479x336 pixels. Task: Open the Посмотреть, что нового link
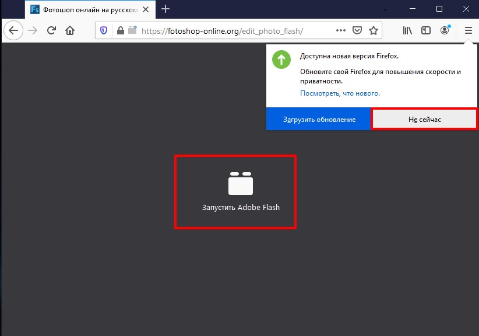(x=340, y=93)
